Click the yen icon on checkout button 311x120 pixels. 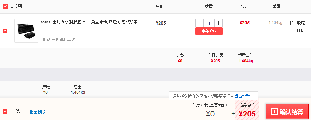275,112
